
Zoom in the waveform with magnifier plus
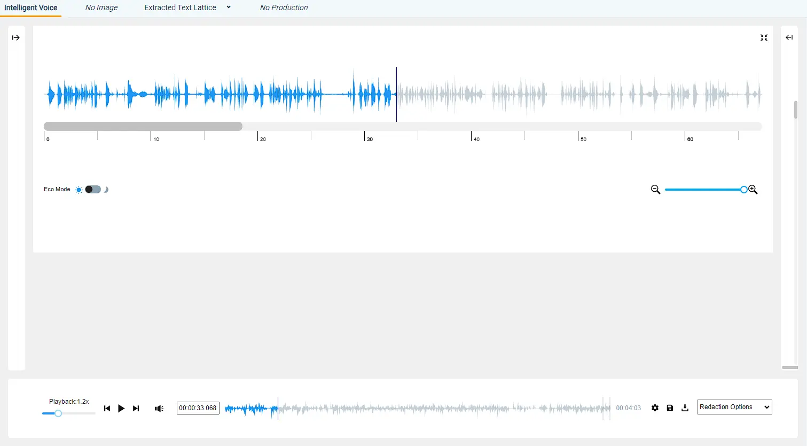point(753,190)
